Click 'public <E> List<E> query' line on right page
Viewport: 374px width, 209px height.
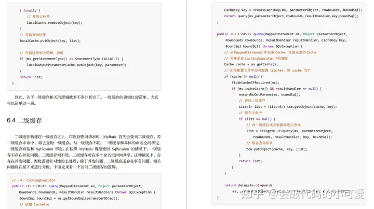click(282, 34)
